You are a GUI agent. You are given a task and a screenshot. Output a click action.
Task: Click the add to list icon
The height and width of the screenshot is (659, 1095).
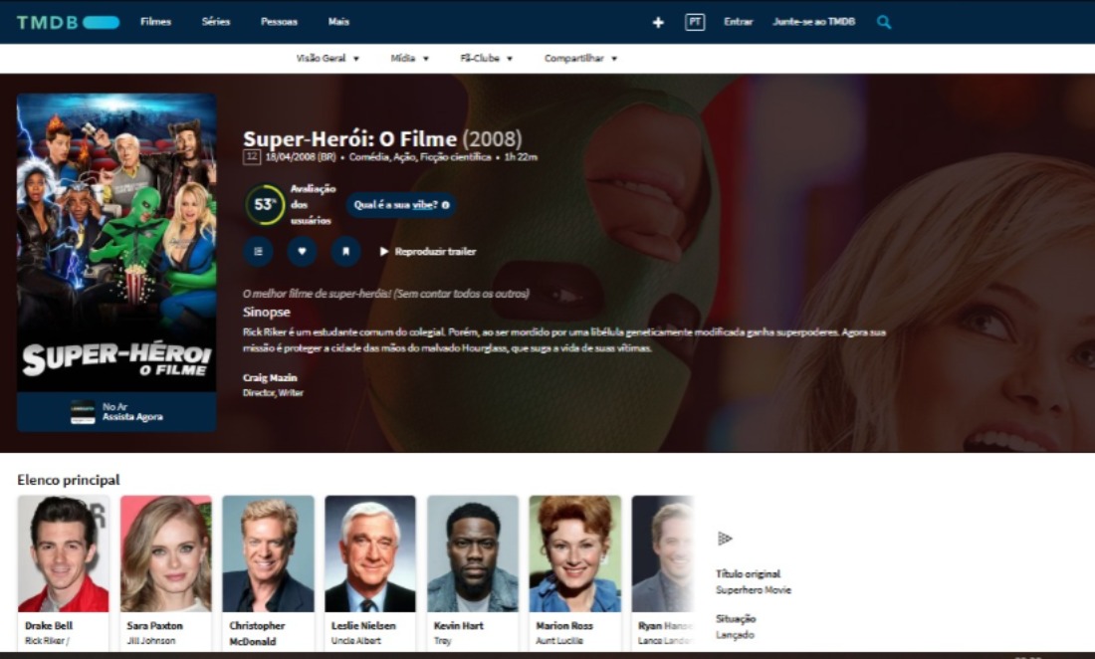coord(259,252)
